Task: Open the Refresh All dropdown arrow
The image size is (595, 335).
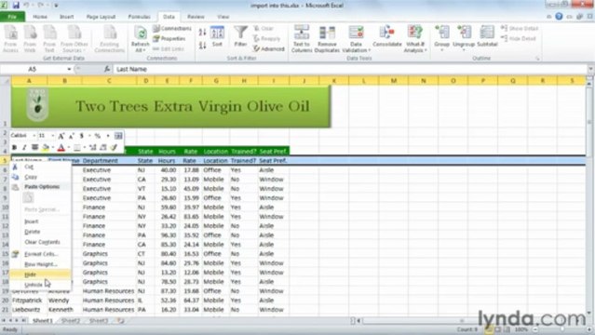Action: (144, 50)
